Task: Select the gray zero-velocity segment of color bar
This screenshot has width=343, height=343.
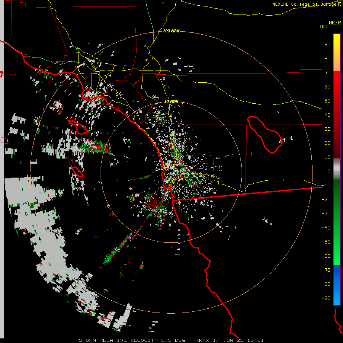Action: 337,168
